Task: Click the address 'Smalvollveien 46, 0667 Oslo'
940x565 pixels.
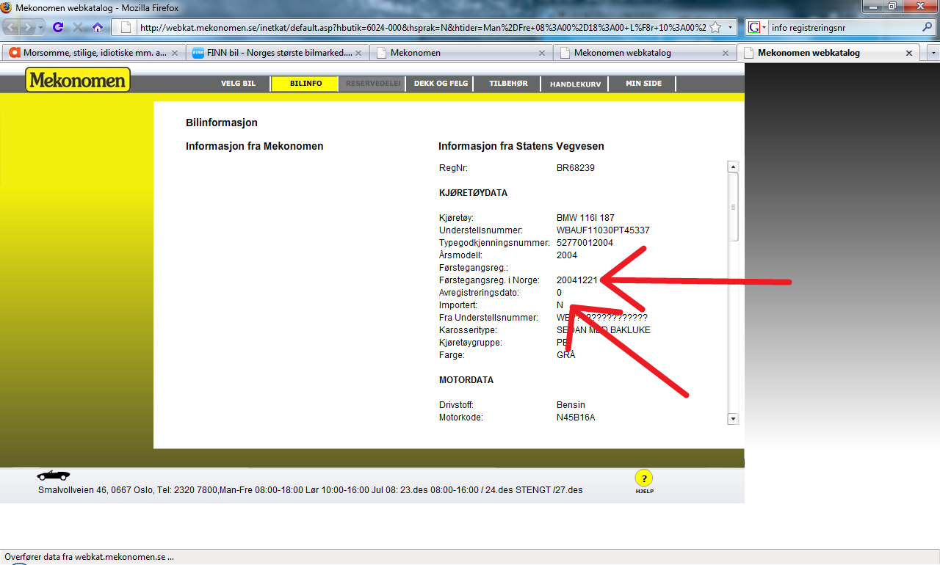Action: coord(95,489)
